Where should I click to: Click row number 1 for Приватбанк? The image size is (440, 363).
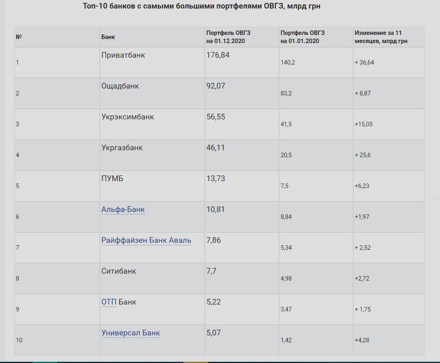[17, 63]
